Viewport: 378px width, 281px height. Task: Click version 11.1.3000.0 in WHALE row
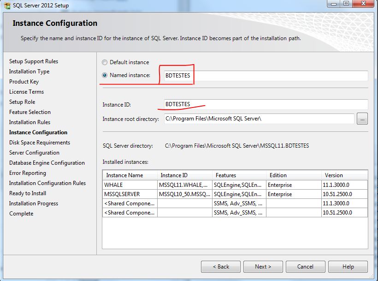point(344,185)
